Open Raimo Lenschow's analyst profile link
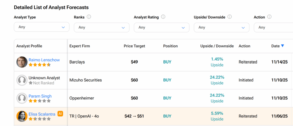The height and width of the screenshot is (126, 293). click(x=44, y=60)
